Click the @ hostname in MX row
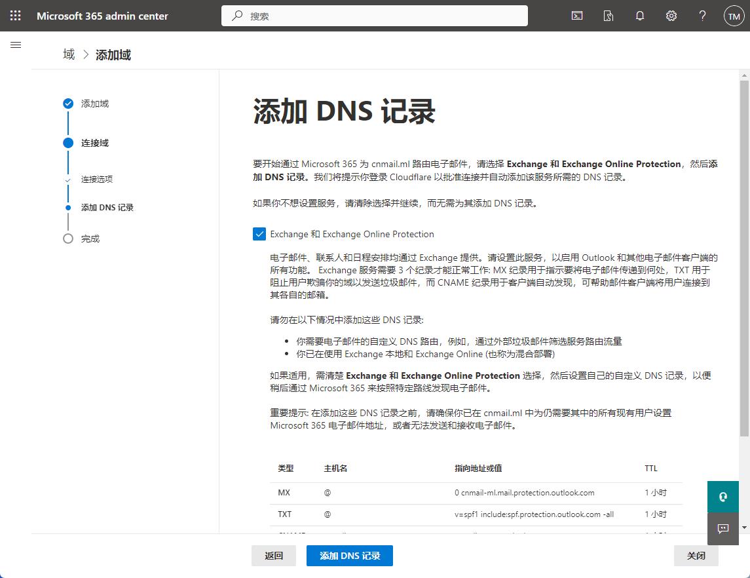This screenshot has height=578, width=750. point(327,493)
